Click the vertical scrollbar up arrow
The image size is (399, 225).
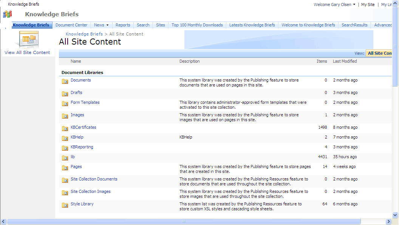[x=395, y=3]
